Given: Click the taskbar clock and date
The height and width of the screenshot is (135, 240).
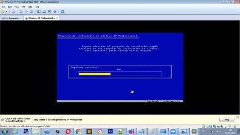Looking at the screenshot, I should (x=230, y=132).
